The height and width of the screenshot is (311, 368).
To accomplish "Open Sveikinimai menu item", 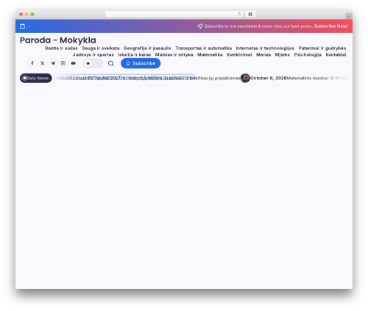I will point(239,54).
